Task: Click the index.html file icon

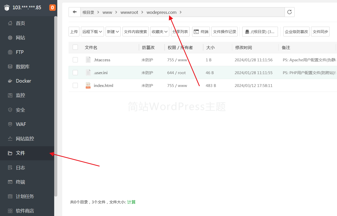Action: pyautogui.click(x=88, y=85)
